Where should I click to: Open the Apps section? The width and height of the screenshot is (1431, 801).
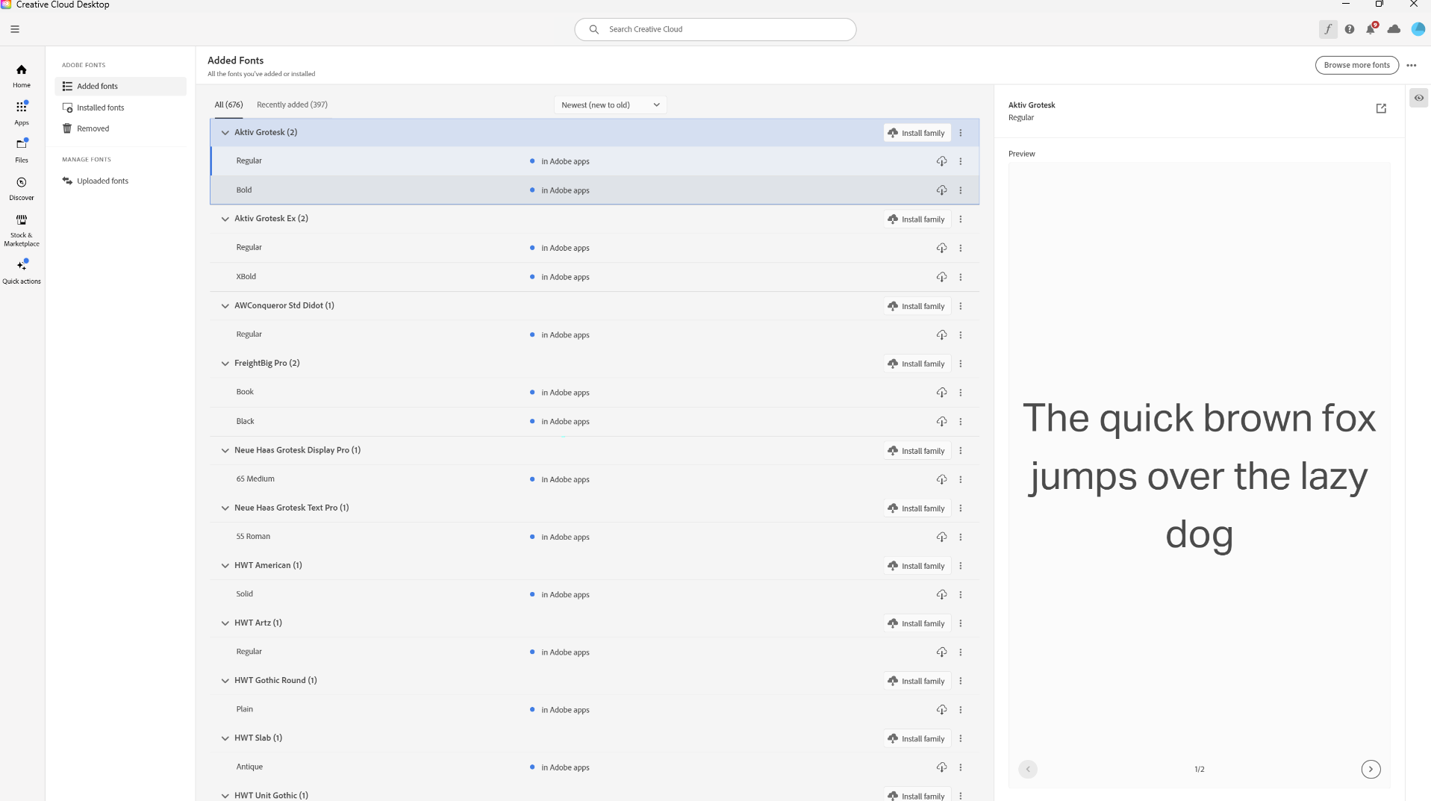[x=22, y=113]
